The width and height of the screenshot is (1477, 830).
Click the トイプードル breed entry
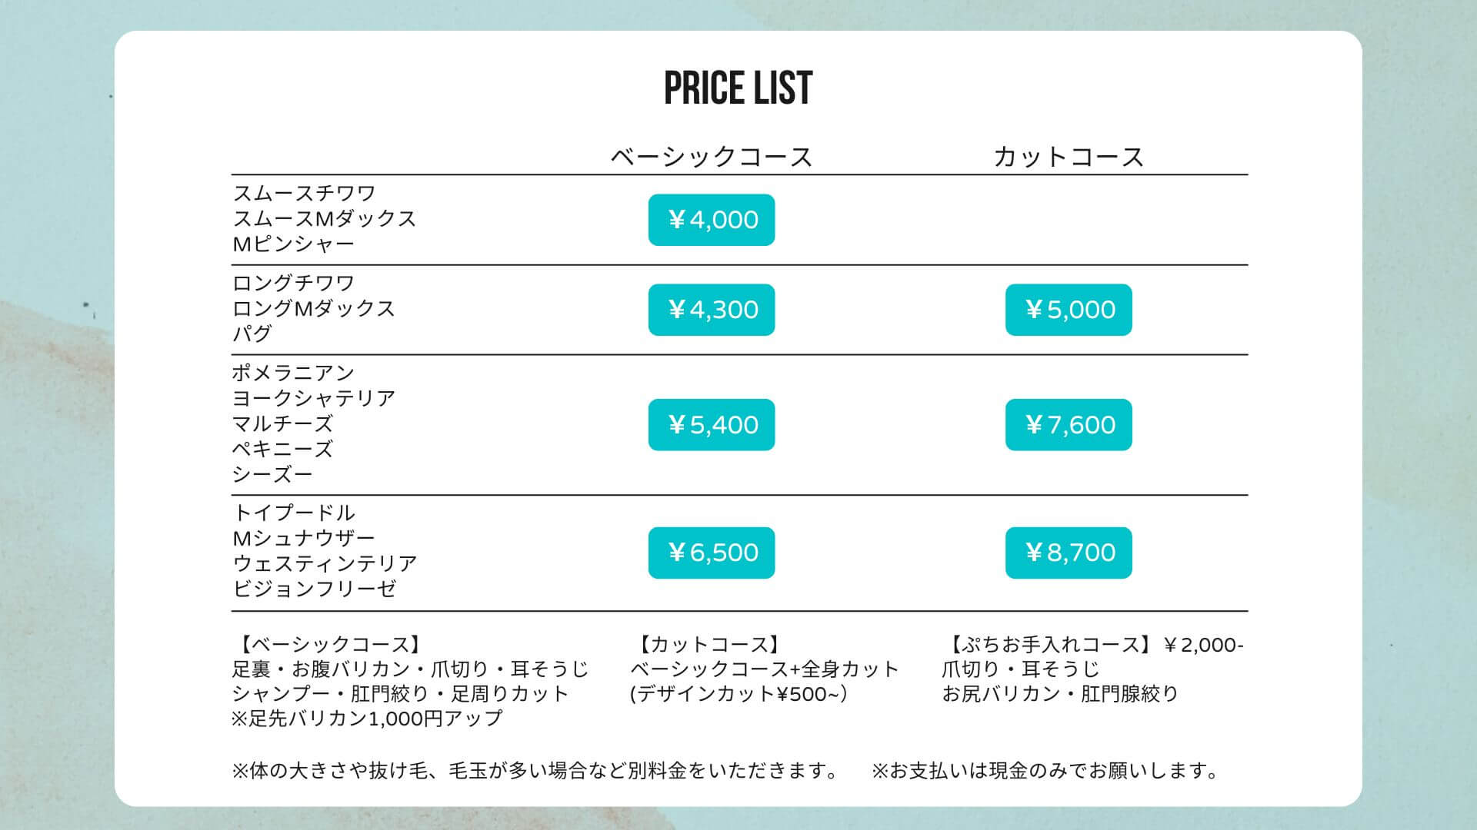point(294,513)
